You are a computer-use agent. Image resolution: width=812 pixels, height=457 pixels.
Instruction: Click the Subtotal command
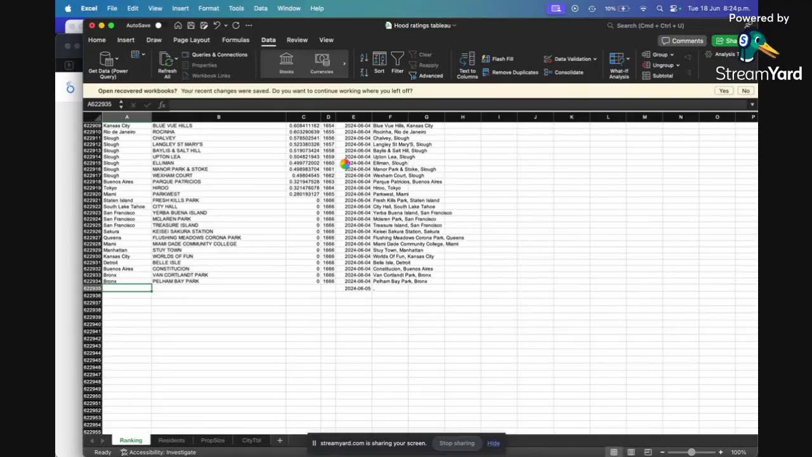657,76
